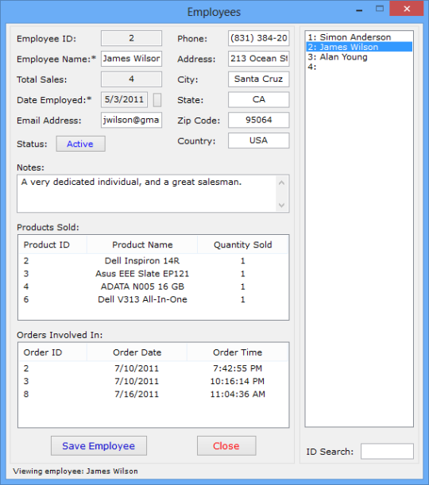Click the Country field showing USA
The image size is (429, 485).
click(259, 140)
